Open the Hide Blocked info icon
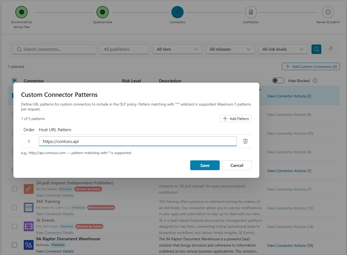Viewport: 347px width, 255px height. (315, 80)
